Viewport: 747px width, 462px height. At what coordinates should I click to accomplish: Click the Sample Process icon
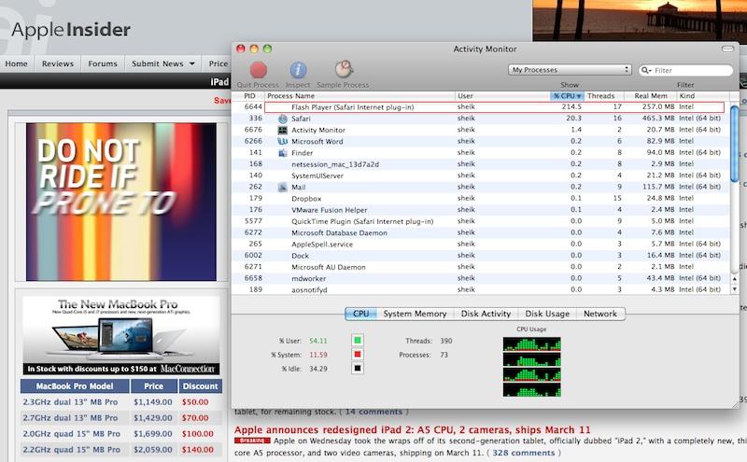click(x=344, y=70)
